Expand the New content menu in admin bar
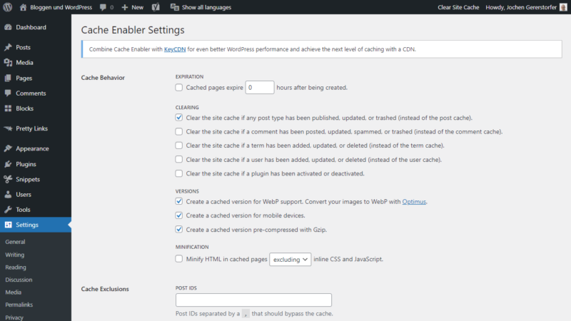The image size is (571, 321). pyautogui.click(x=132, y=7)
